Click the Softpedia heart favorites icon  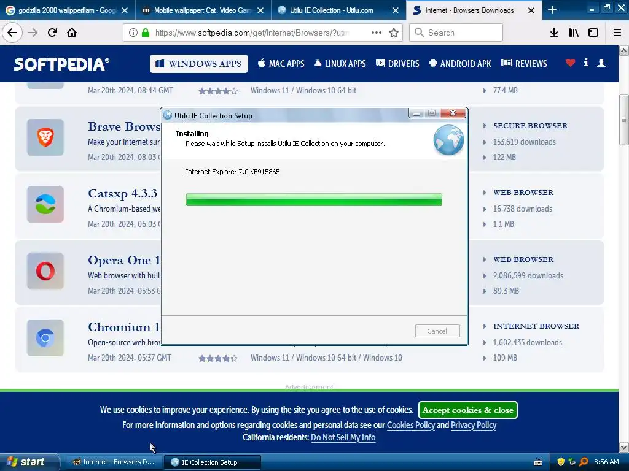click(570, 63)
